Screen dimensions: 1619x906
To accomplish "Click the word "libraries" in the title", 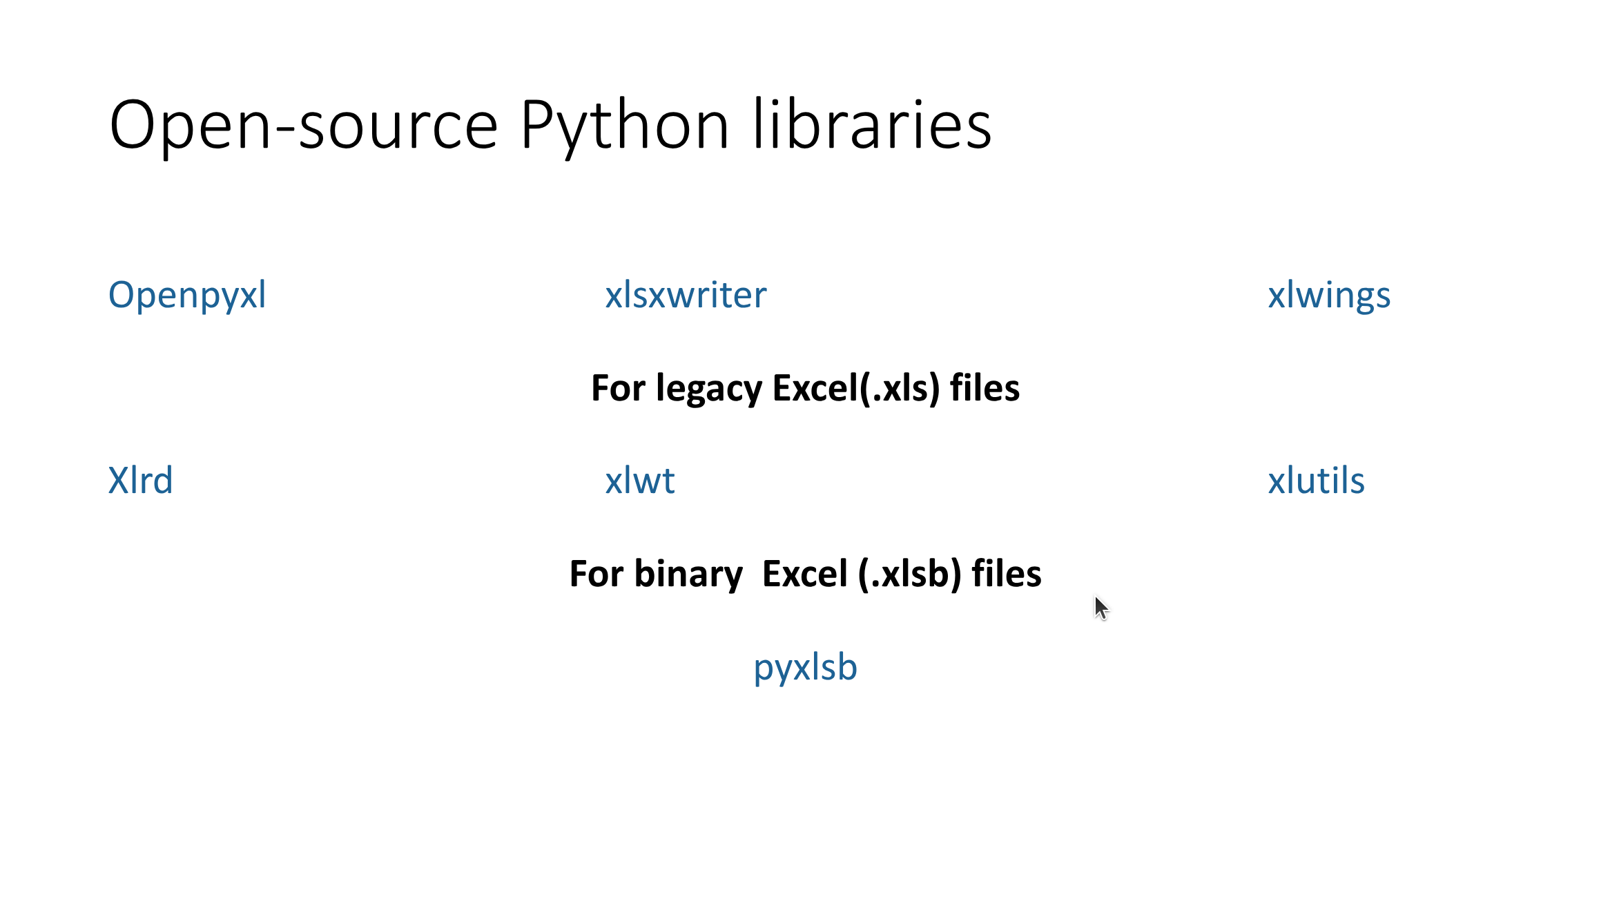I will tap(871, 125).
